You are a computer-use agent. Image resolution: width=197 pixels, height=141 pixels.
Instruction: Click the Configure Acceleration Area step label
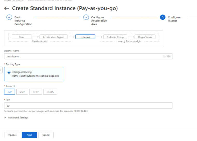click(99, 21)
